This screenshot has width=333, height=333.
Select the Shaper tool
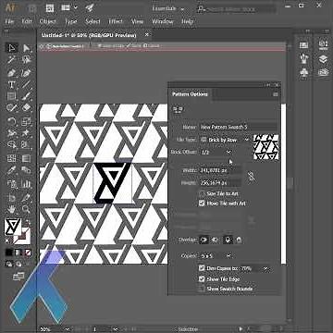tap(12, 108)
